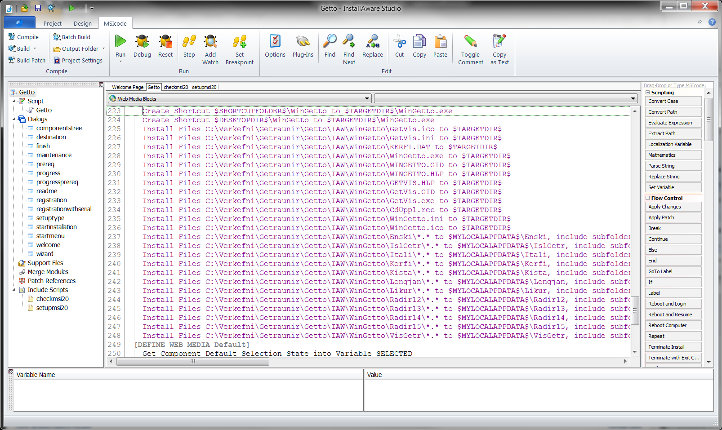Click the Replace icon

click(x=373, y=42)
